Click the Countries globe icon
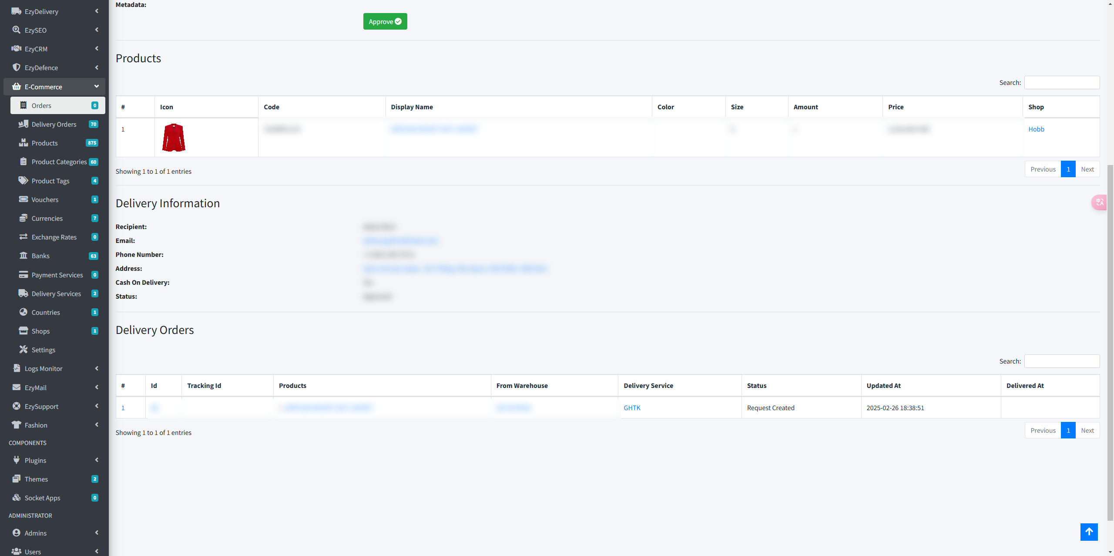1114x556 pixels. (23, 312)
